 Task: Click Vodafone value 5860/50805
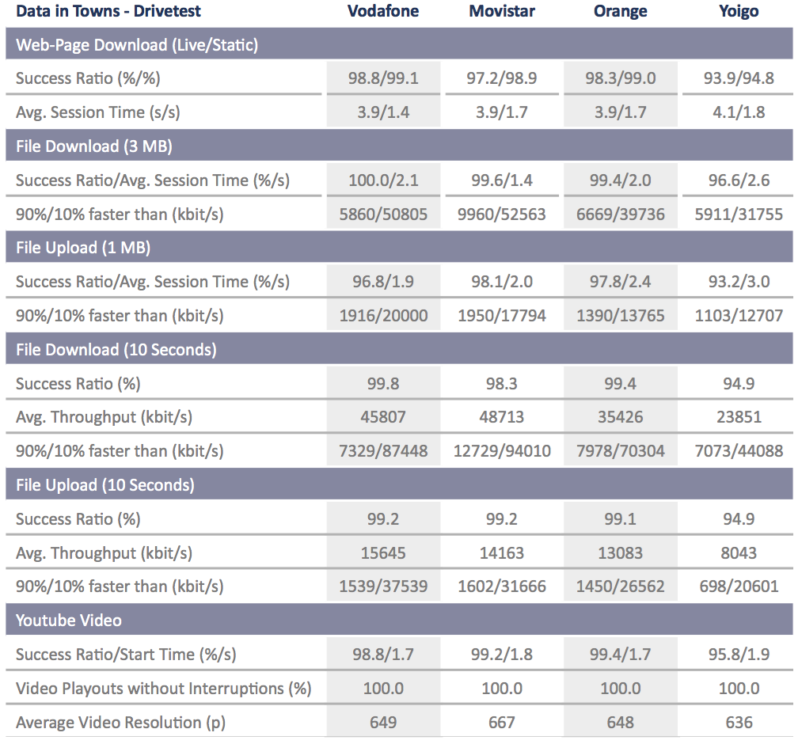(x=383, y=214)
